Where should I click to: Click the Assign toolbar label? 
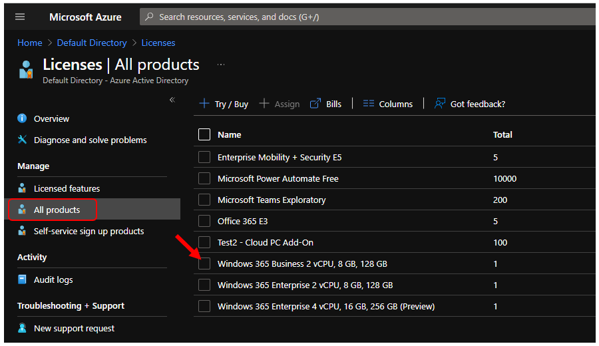[x=287, y=104]
